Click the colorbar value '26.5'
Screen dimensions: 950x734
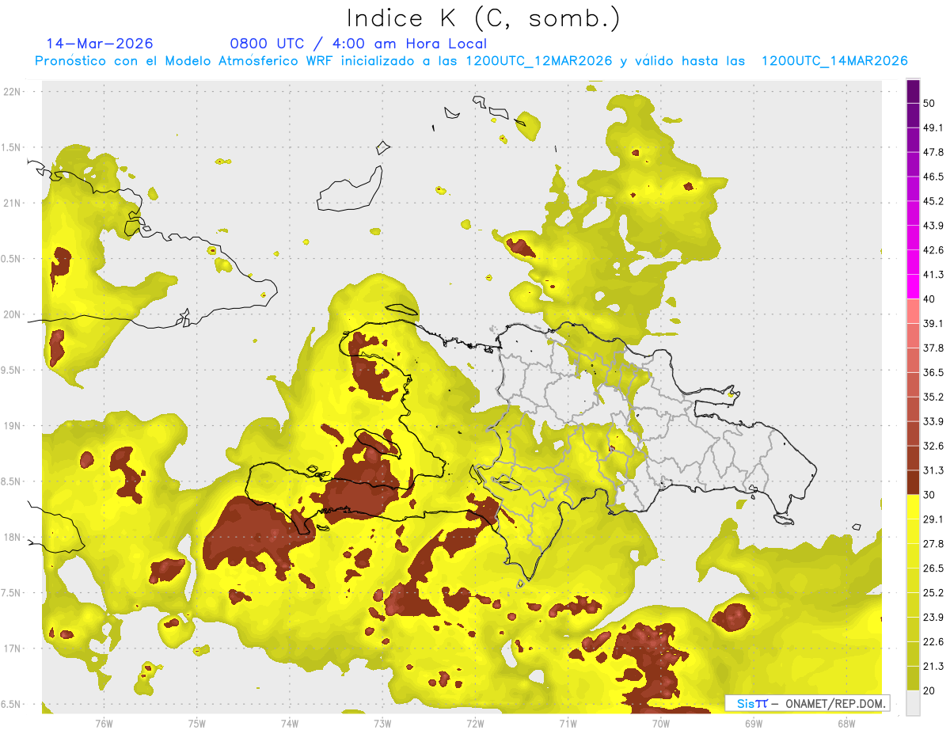[x=933, y=569]
